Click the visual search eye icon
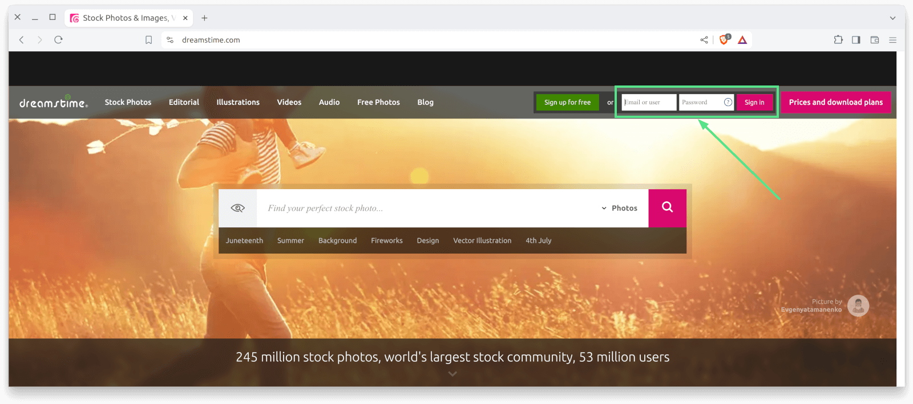 click(x=238, y=208)
